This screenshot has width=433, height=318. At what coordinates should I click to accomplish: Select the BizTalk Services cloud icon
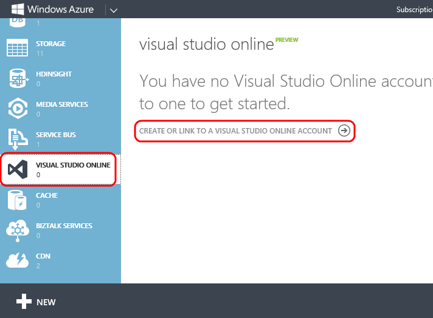tap(18, 231)
